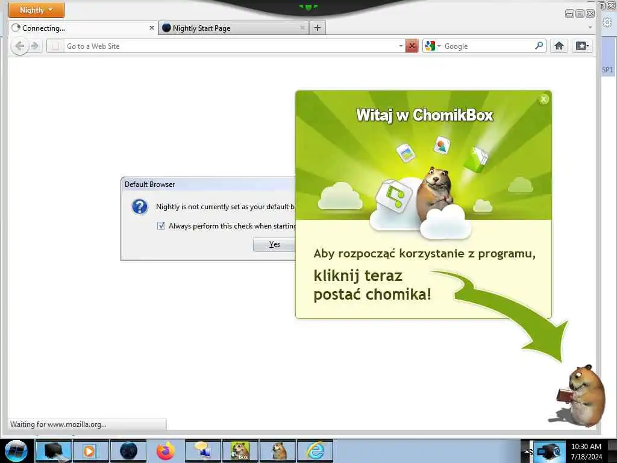Open the clock showing 10:30 AM

(x=586, y=452)
